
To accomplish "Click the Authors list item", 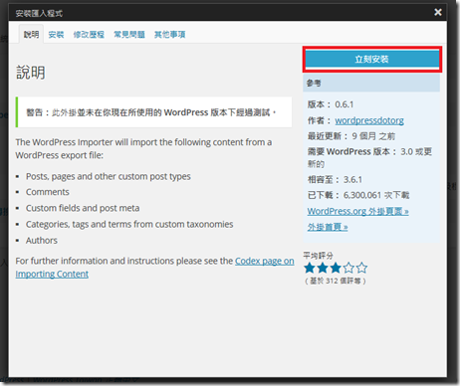I will (42, 240).
